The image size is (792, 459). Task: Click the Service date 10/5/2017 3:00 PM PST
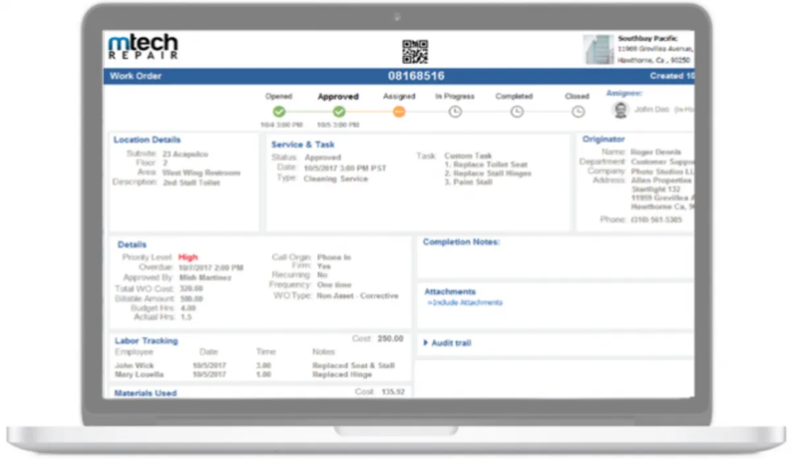click(345, 168)
